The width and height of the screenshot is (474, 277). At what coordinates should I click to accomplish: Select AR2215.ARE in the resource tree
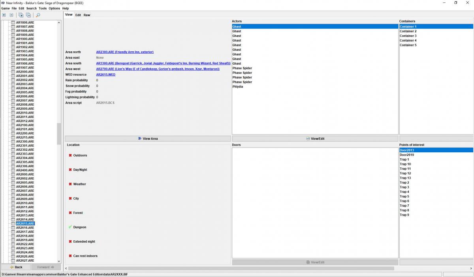(x=25, y=137)
